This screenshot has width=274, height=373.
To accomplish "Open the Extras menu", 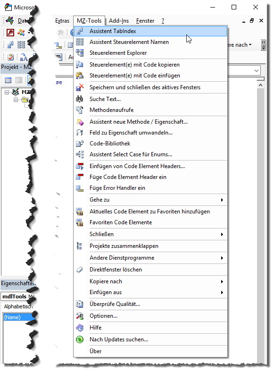I will tap(62, 21).
